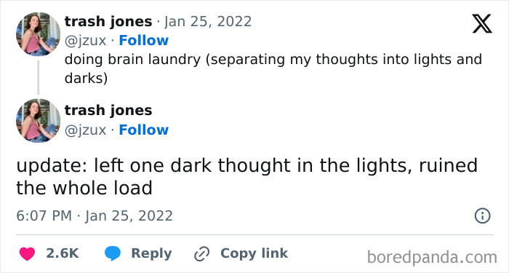This screenshot has width=509, height=273.
Task: Open the 2.6K likes count
Action: click(x=63, y=253)
